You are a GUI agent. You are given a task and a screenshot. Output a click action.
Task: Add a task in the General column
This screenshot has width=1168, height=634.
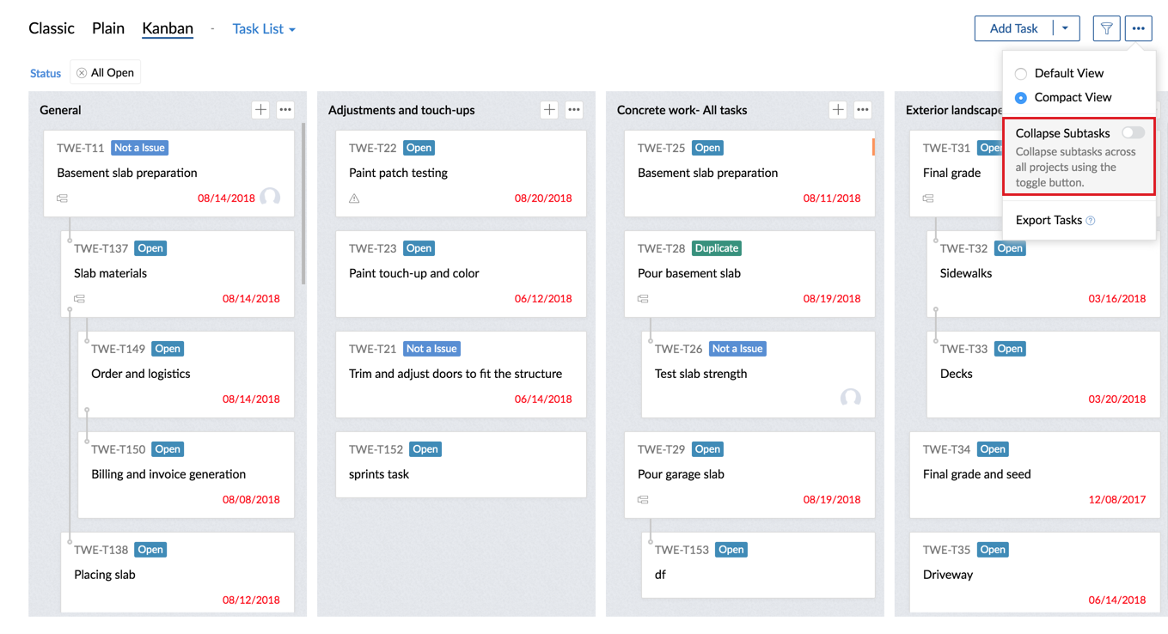point(260,110)
